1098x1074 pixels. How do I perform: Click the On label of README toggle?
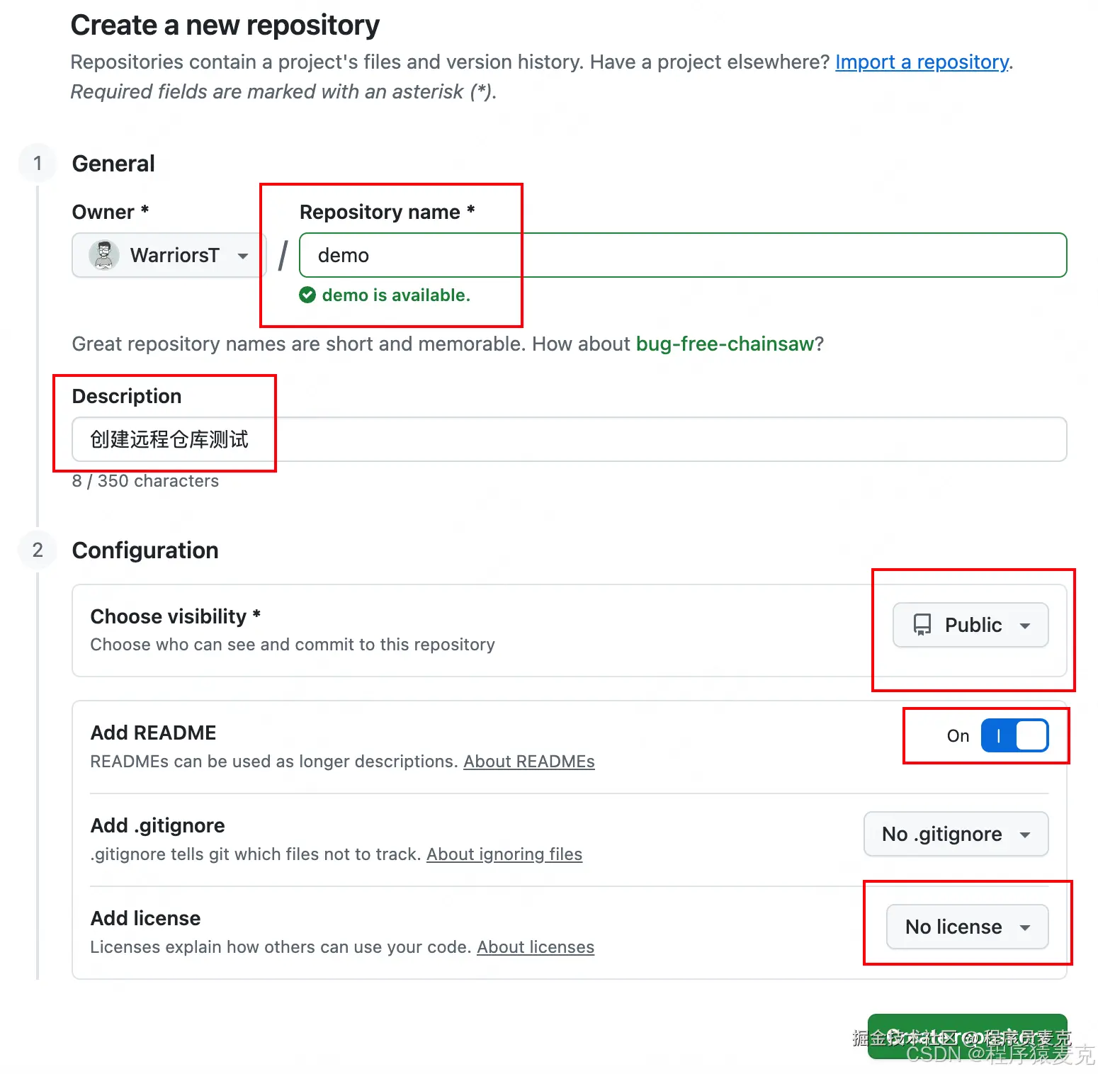tap(958, 736)
